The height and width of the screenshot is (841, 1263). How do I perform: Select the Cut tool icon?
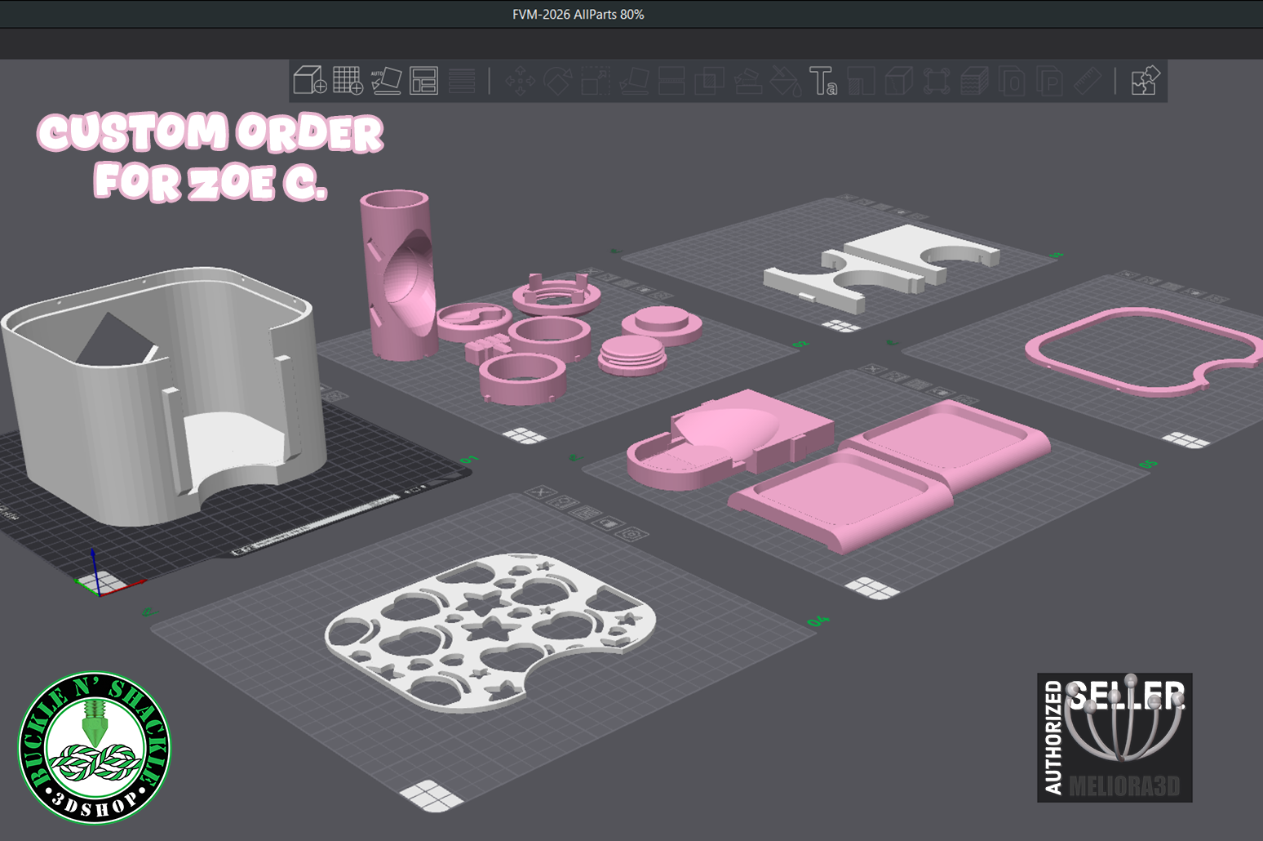(671, 82)
